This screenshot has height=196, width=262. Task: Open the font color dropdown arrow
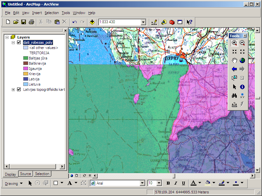[200, 183]
